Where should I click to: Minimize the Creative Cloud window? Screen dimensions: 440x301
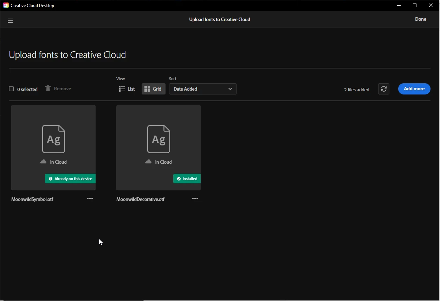(399, 5)
